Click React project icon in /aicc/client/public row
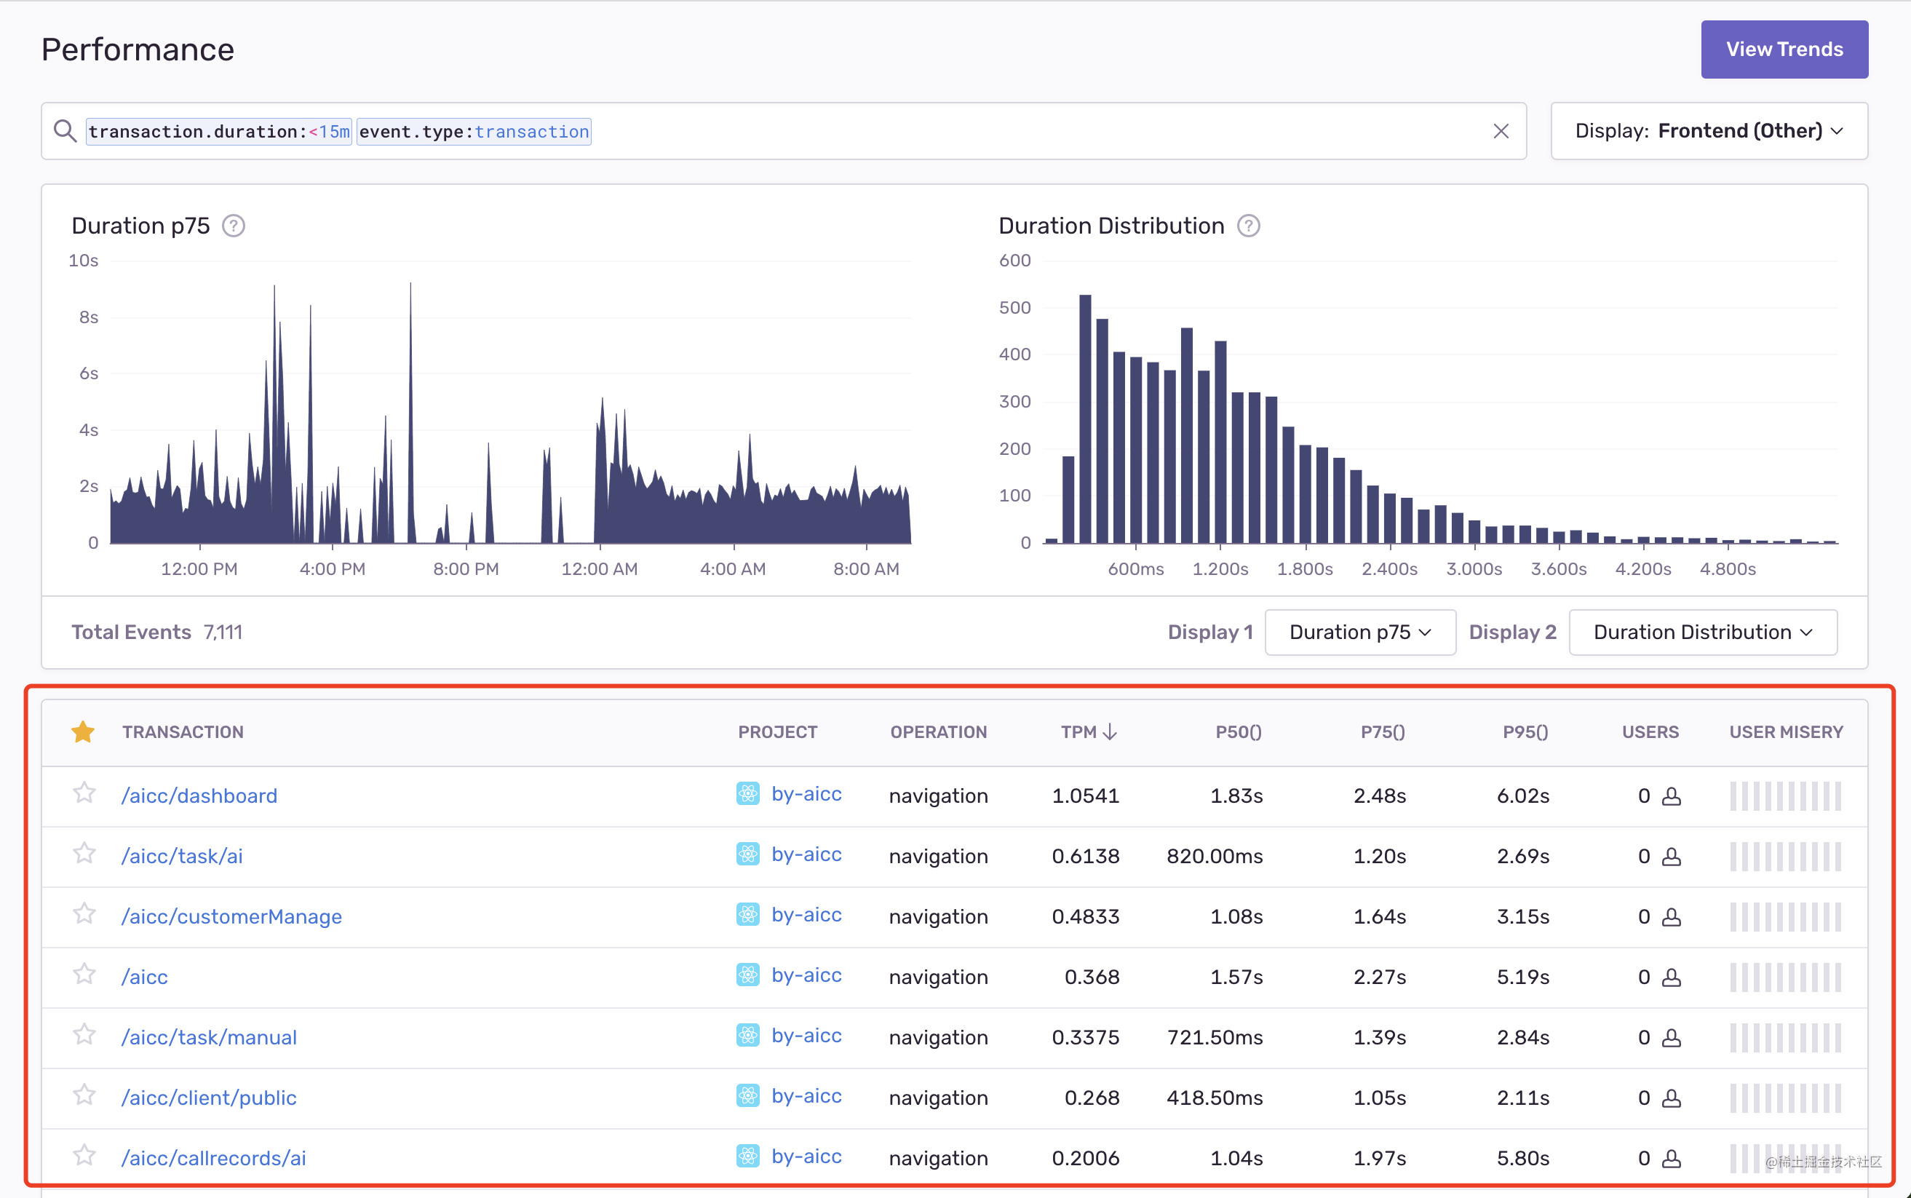The image size is (1911, 1198). (747, 1096)
